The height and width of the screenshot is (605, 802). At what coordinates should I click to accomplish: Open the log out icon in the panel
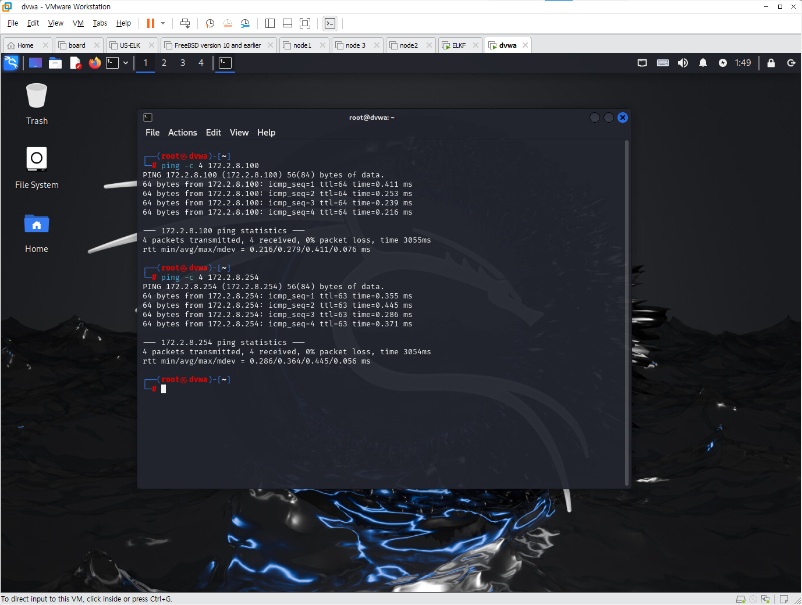[x=792, y=63]
